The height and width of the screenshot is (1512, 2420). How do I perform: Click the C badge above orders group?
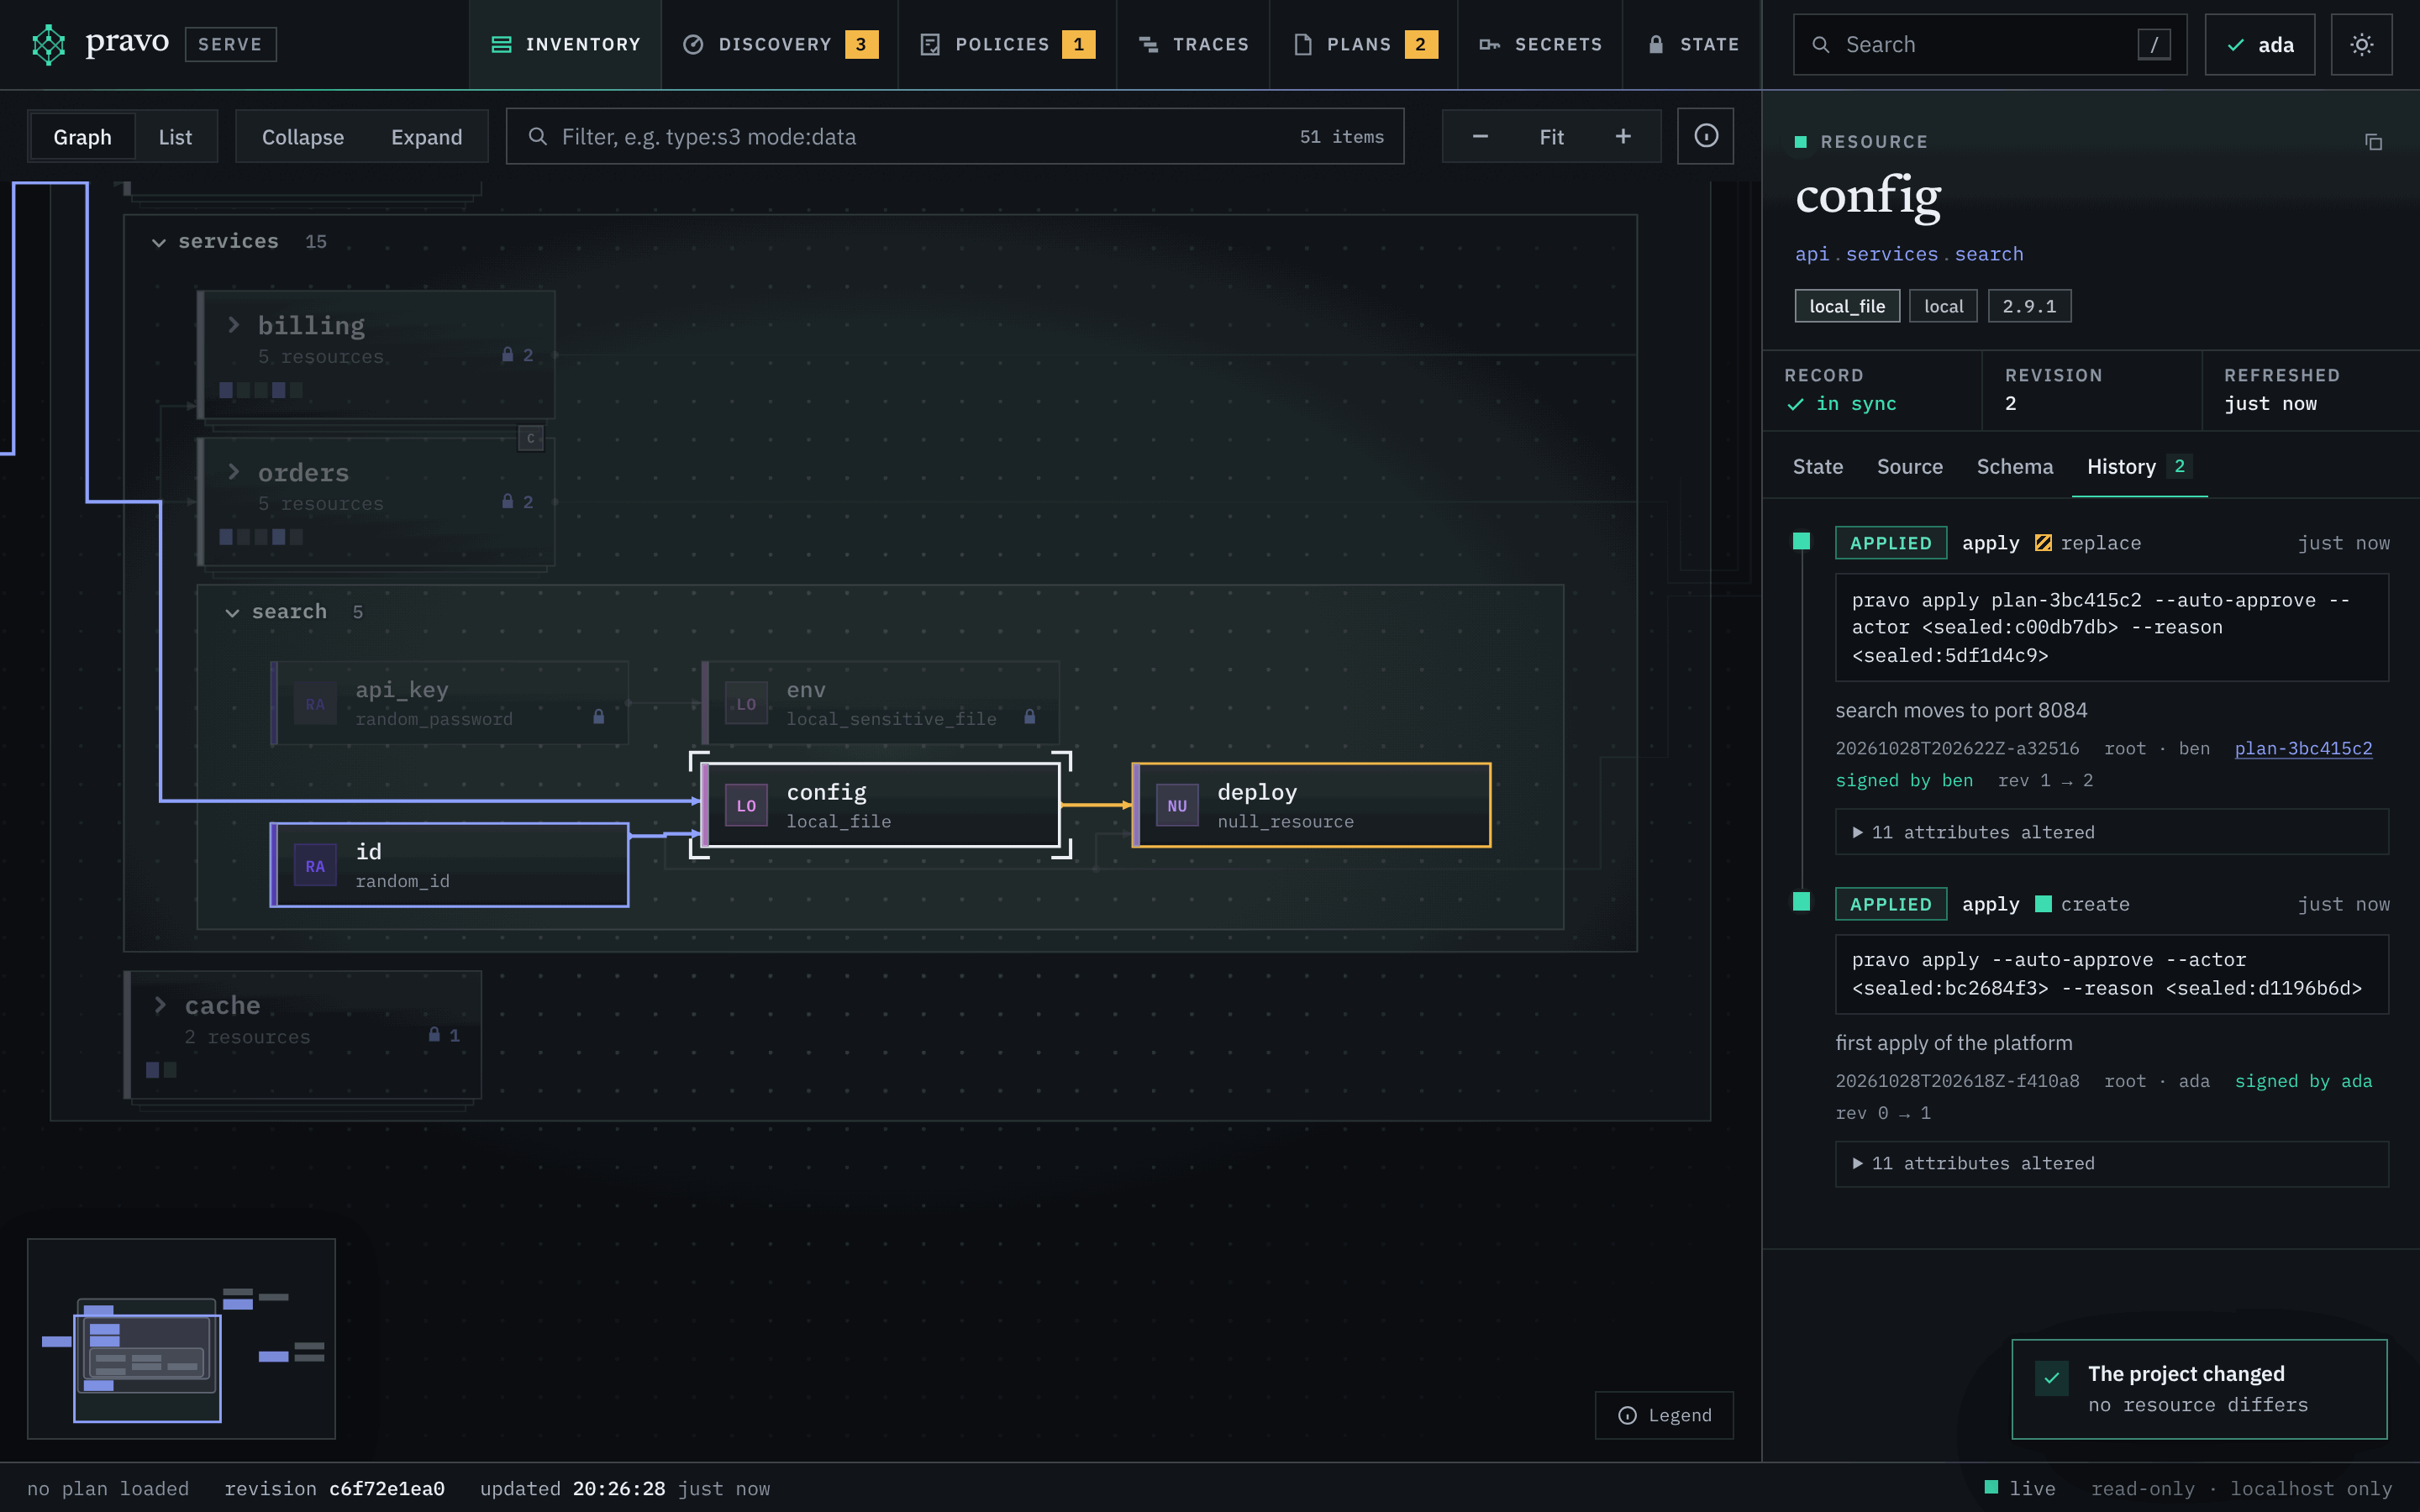[530, 438]
